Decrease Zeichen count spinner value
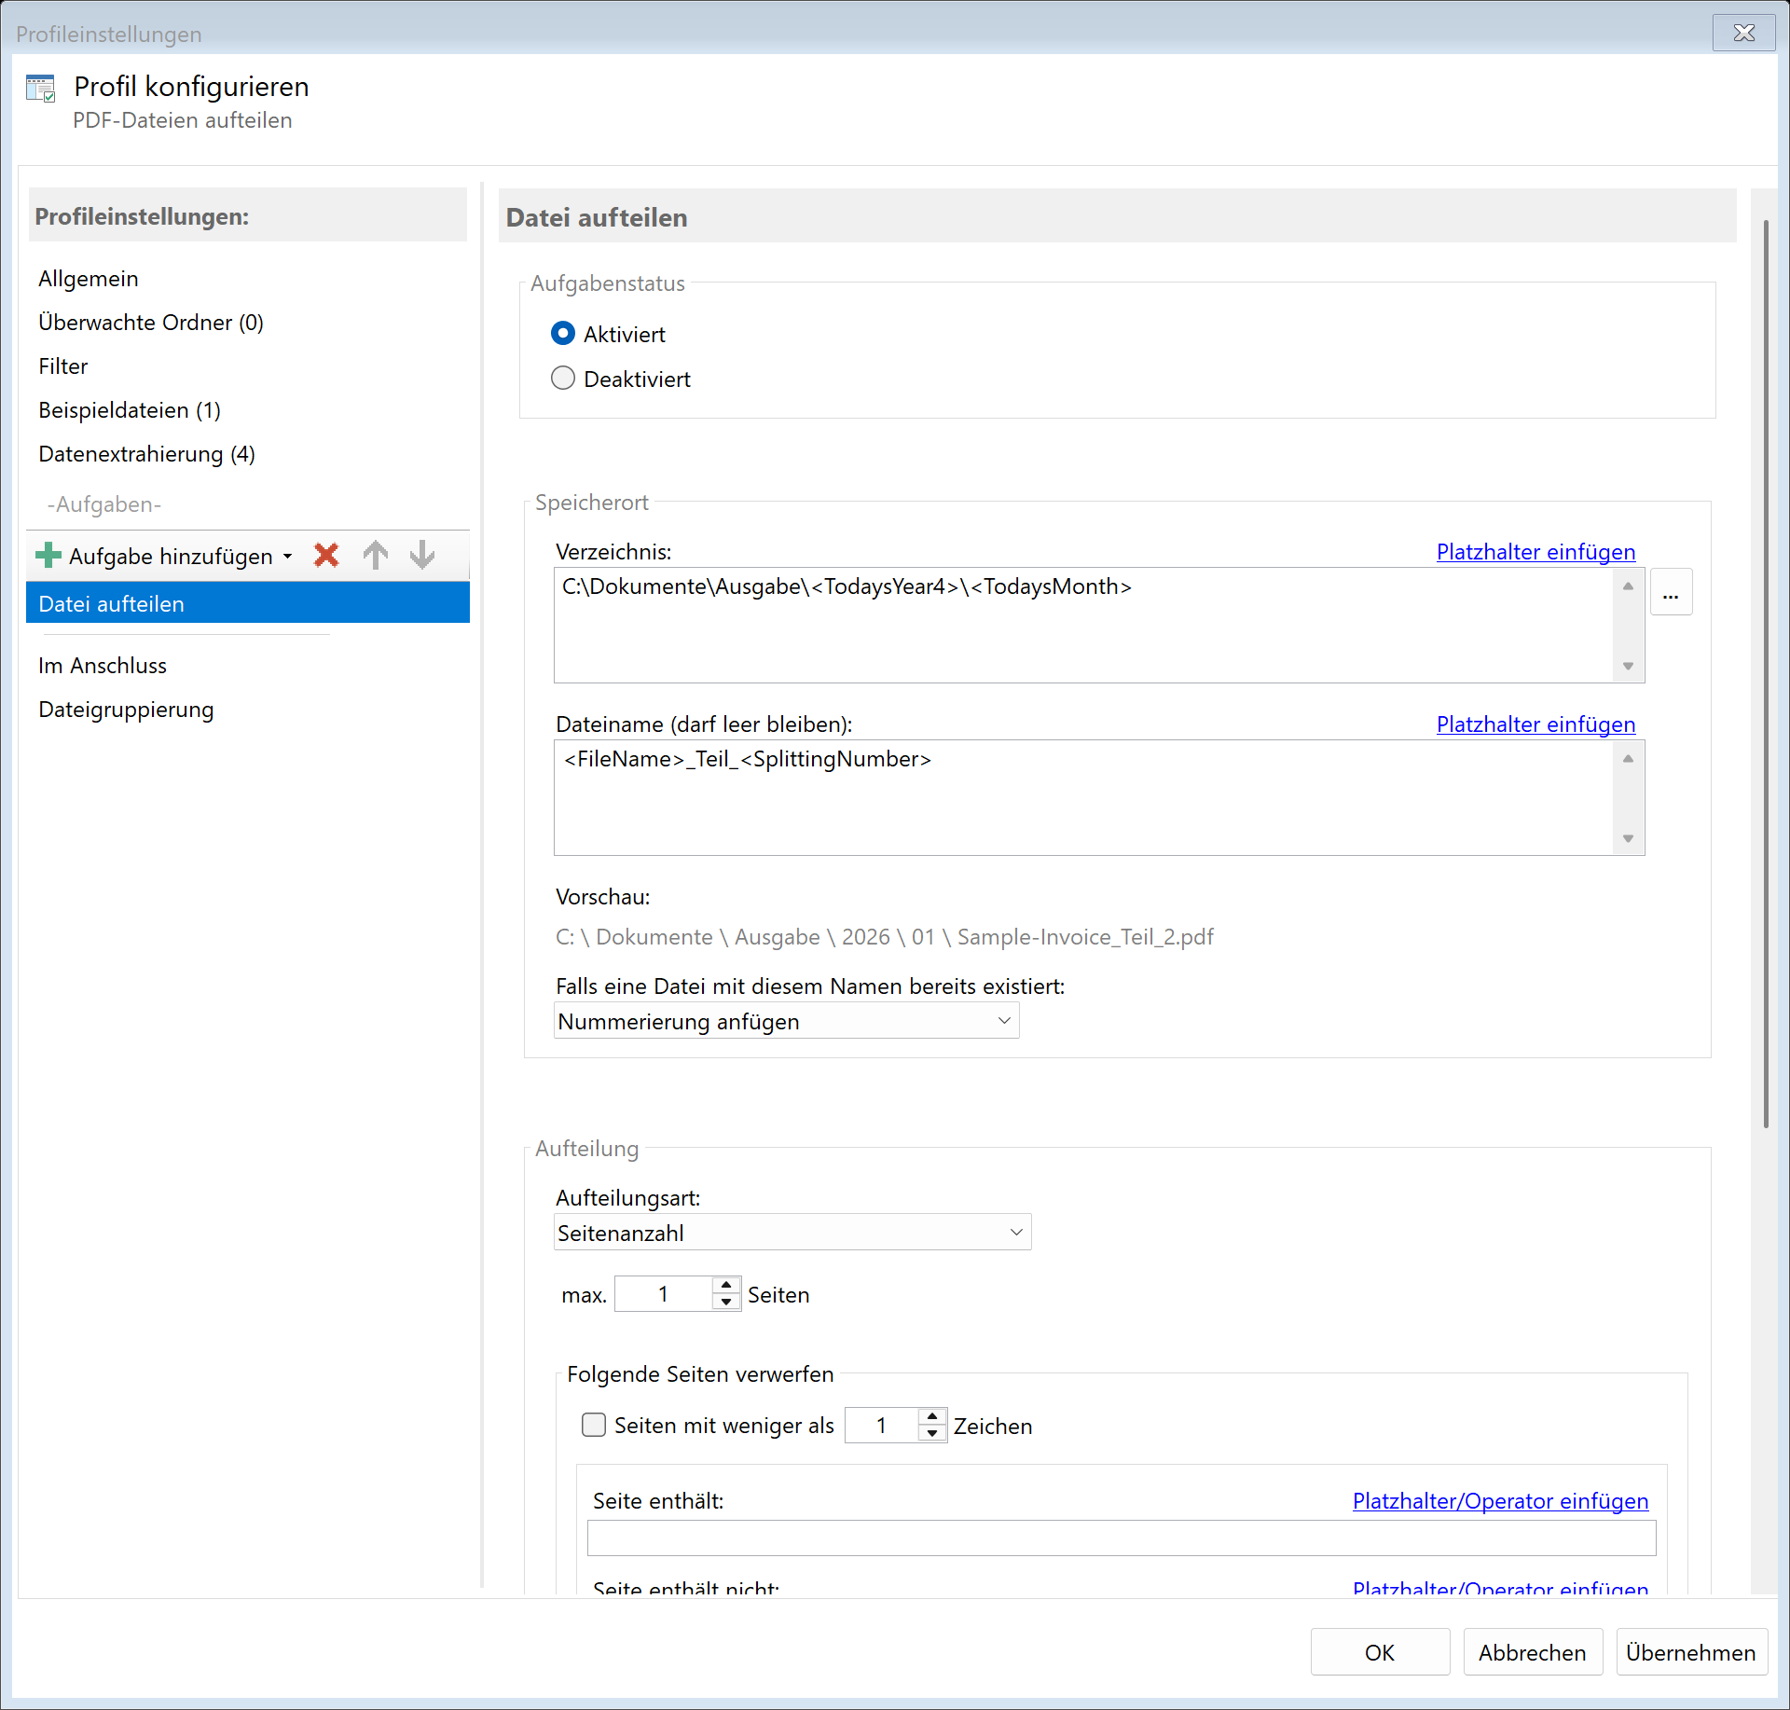 (932, 1434)
